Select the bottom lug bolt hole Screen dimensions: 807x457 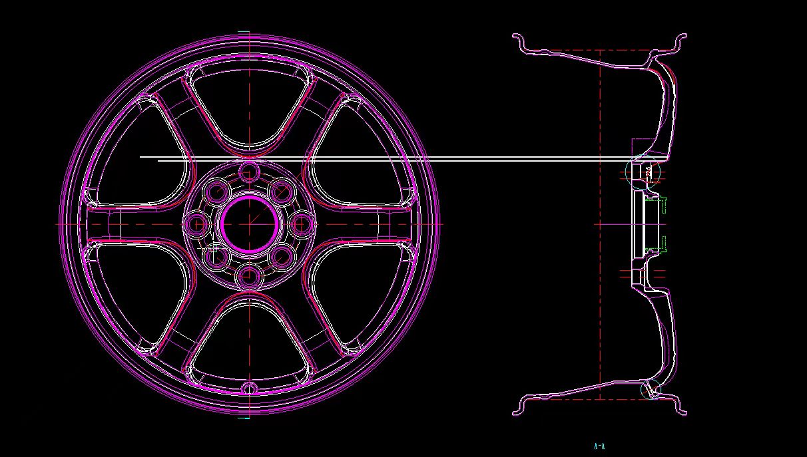(249, 273)
